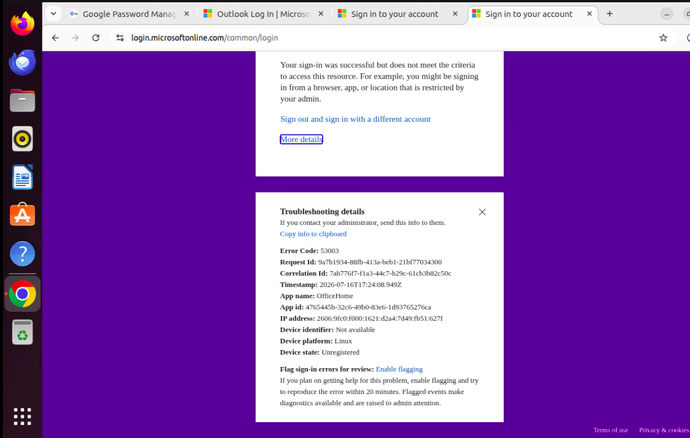Click the Correlation Id value
690x438 pixels.
(390, 274)
